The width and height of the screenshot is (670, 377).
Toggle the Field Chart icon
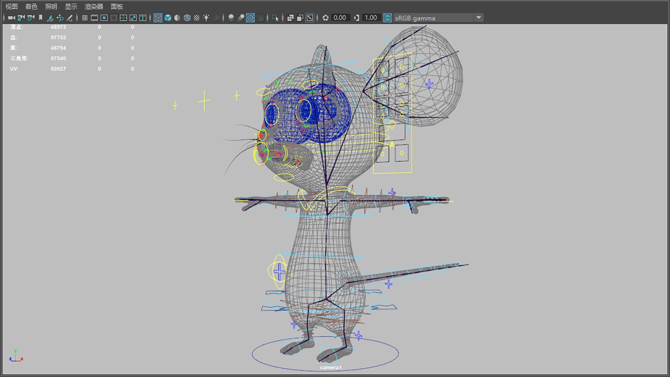click(x=123, y=18)
